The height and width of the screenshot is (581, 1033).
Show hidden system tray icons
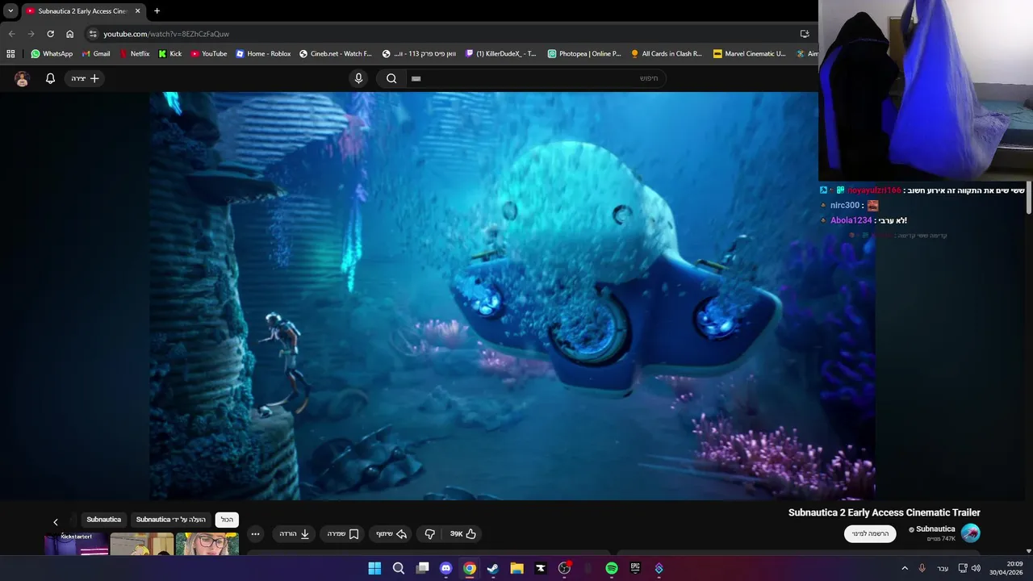[x=905, y=568]
